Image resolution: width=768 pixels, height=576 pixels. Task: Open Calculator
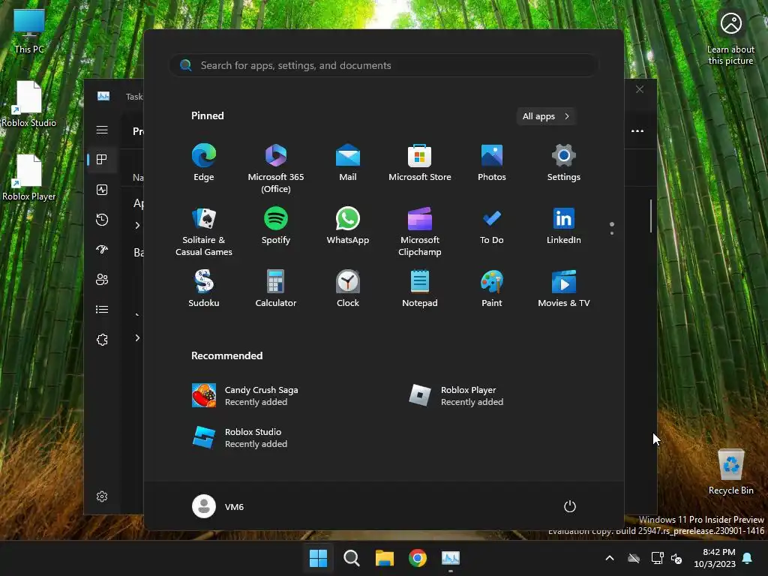pos(276,289)
